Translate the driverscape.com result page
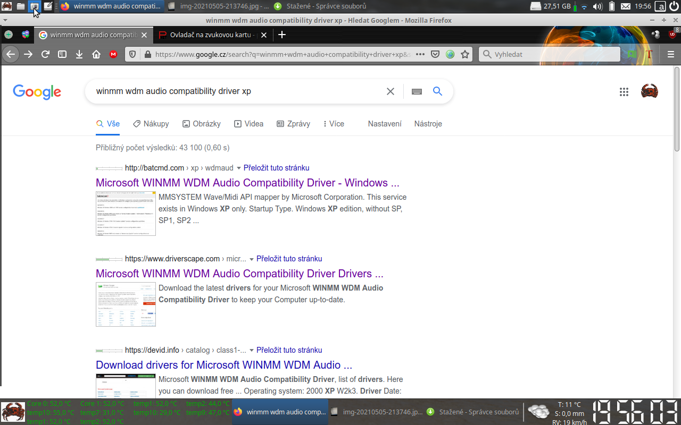Image resolution: width=681 pixels, height=425 pixels. (289, 259)
